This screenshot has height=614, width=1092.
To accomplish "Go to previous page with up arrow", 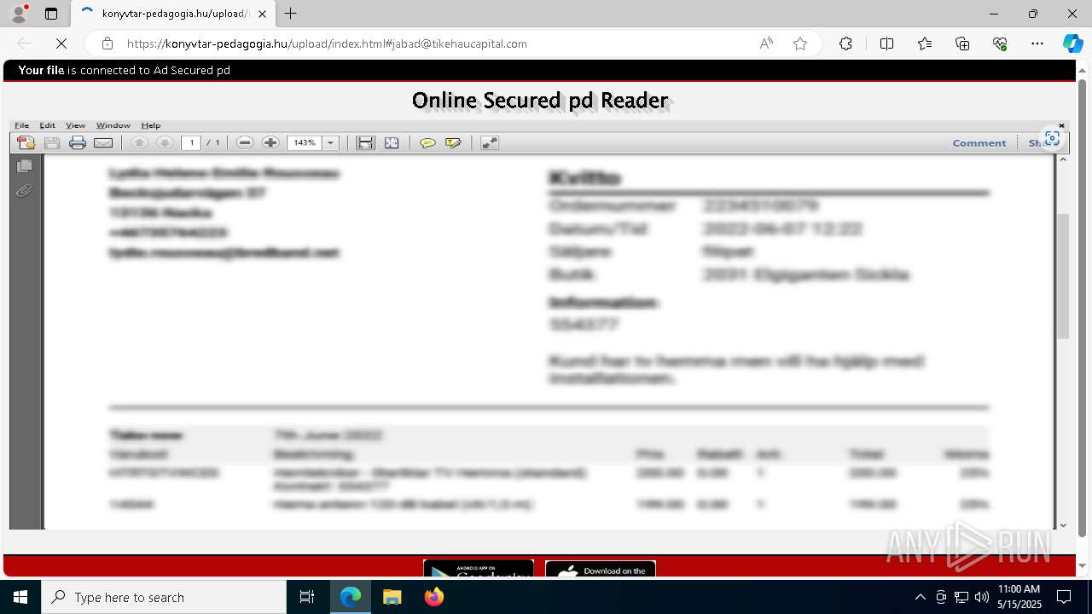I will [x=139, y=143].
